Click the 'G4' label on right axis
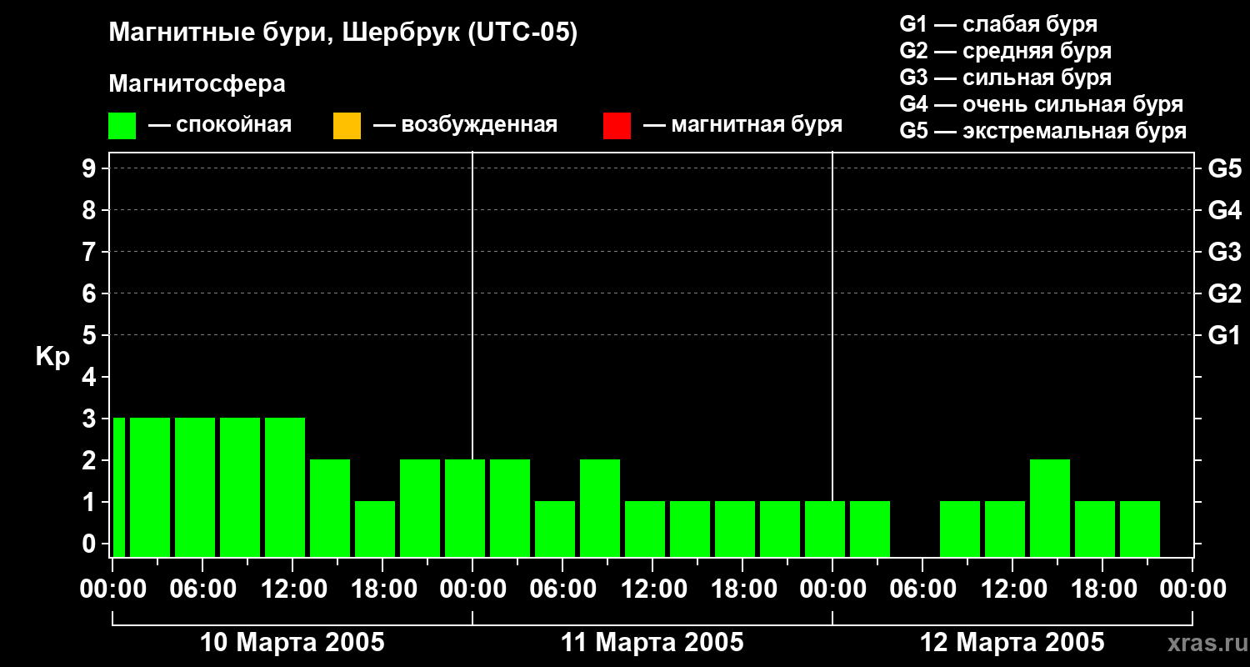 click(x=1224, y=210)
